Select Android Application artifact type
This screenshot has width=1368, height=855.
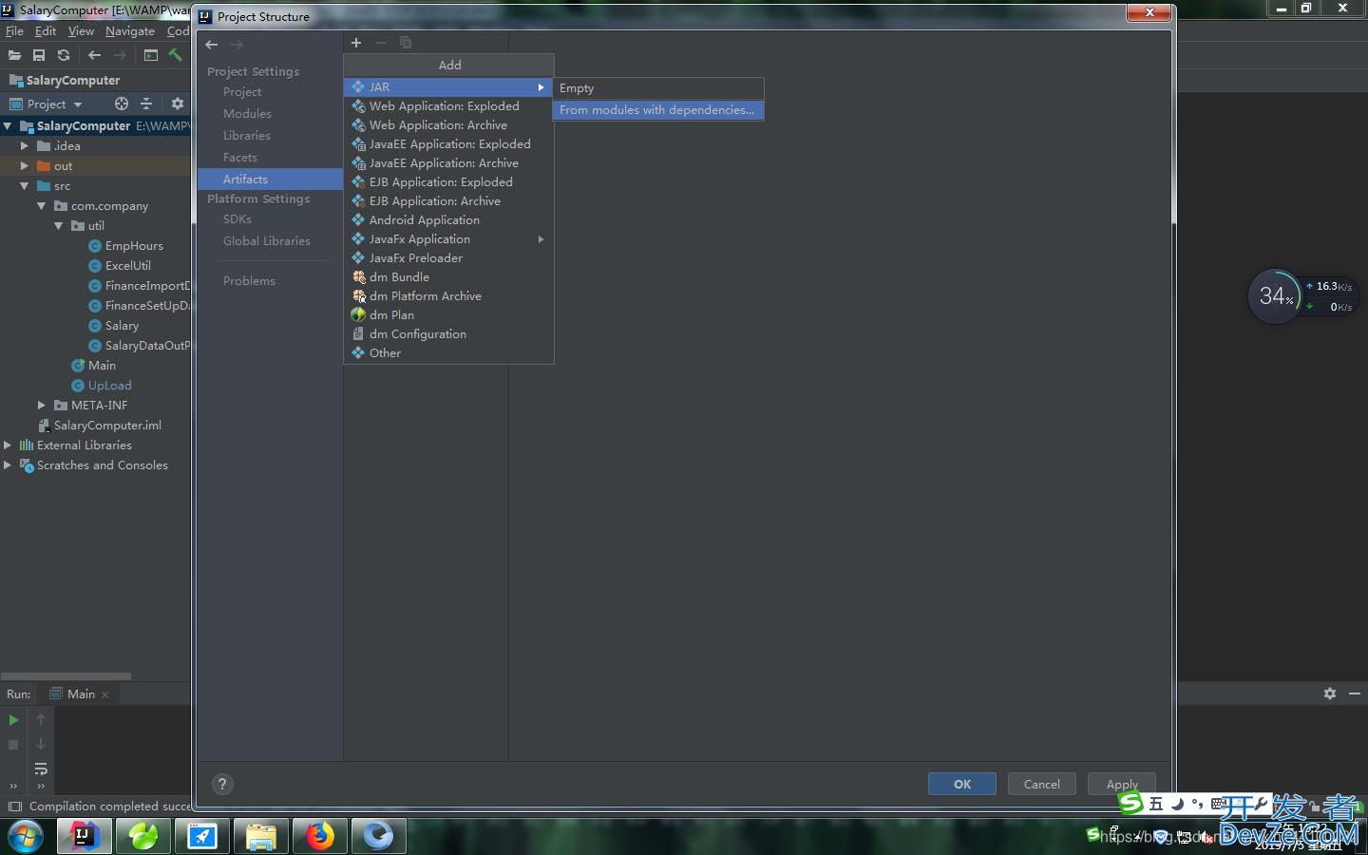(x=448, y=219)
